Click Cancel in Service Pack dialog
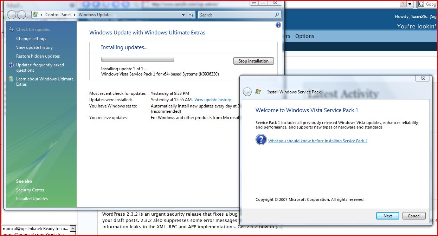Screen dimensions: 438x236 (414, 216)
